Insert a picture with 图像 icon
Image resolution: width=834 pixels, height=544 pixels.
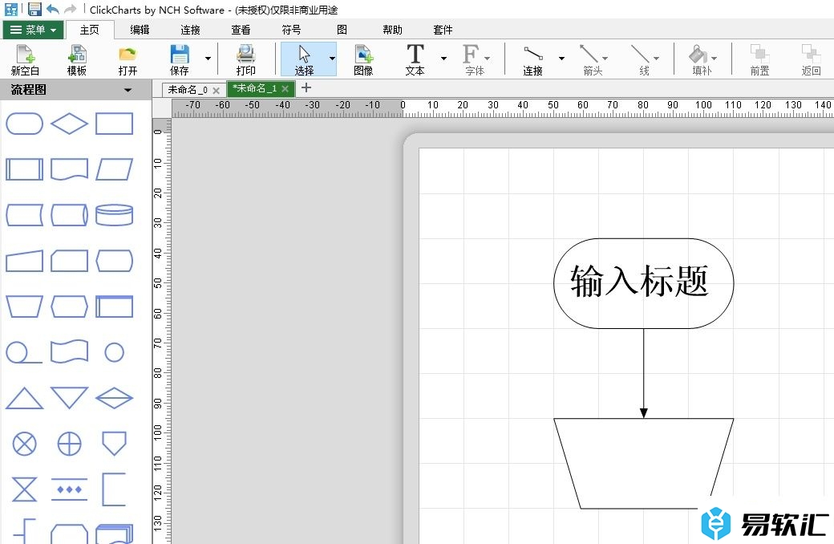tap(363, 59)
